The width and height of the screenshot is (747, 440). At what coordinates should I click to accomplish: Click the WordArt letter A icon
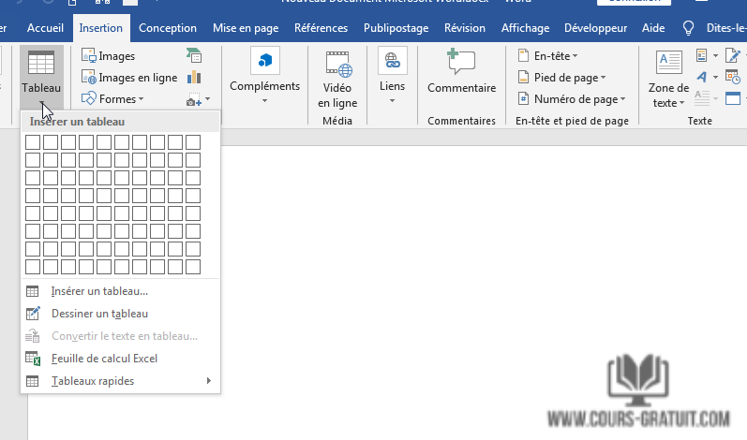pyautogui.click(x=701, y=77)
